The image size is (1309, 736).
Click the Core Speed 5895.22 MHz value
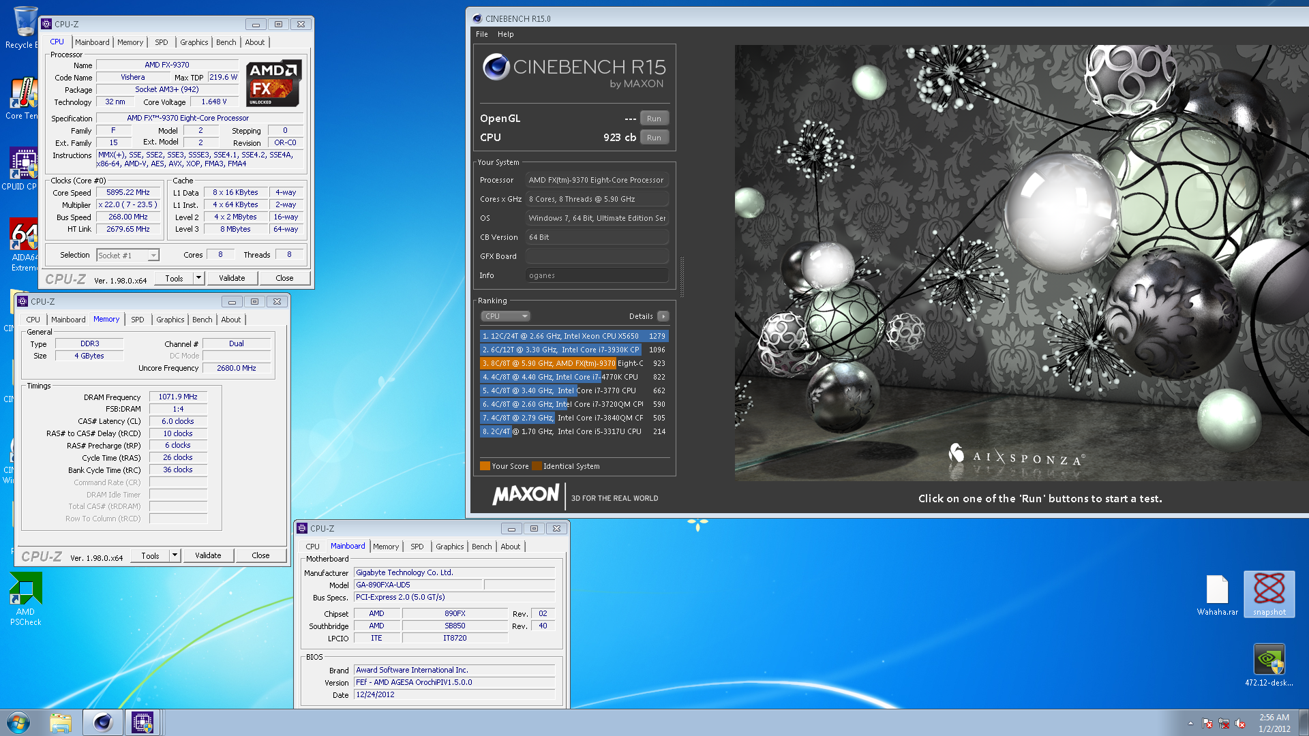(x=128, y=193)
